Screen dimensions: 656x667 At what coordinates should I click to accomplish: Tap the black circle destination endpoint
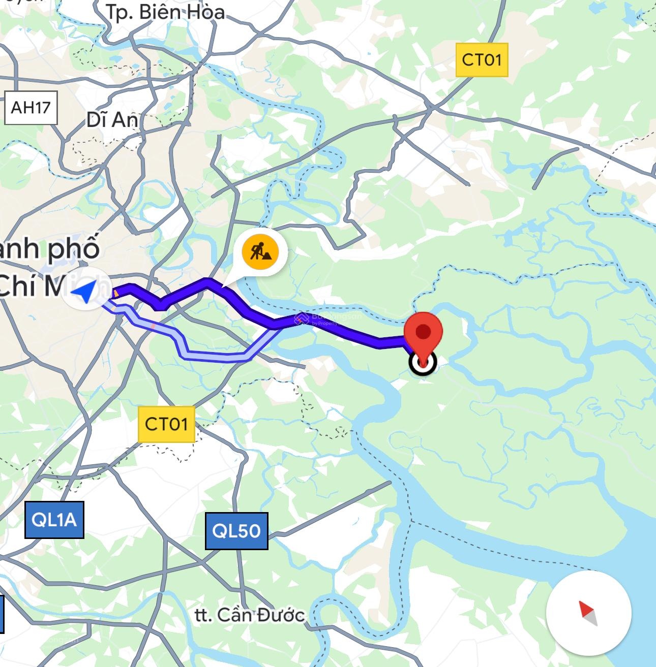pos(423,363)
